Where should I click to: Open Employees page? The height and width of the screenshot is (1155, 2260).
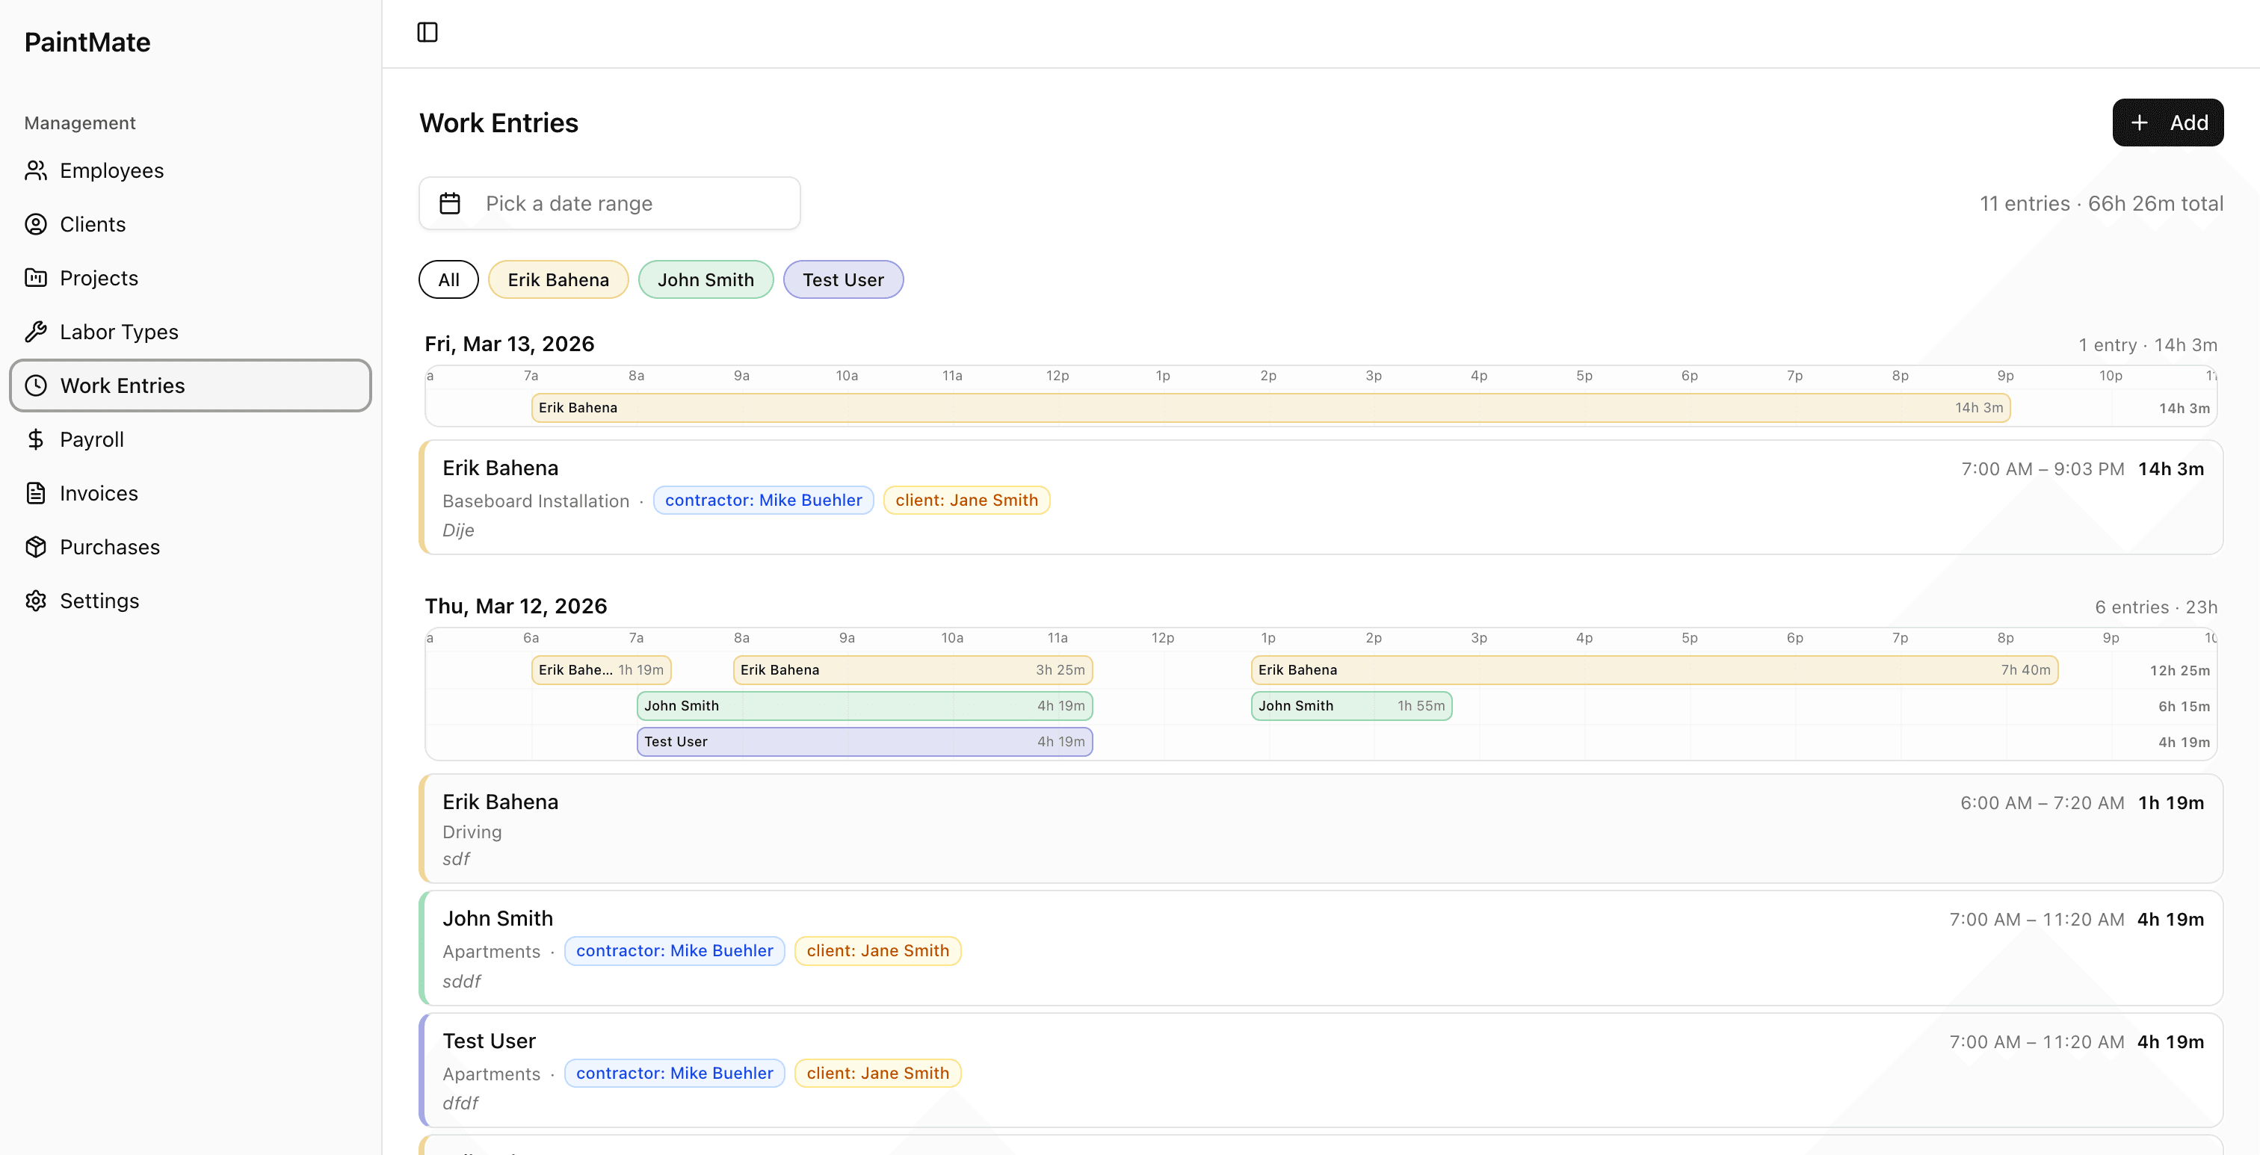(x=191, y=170)
